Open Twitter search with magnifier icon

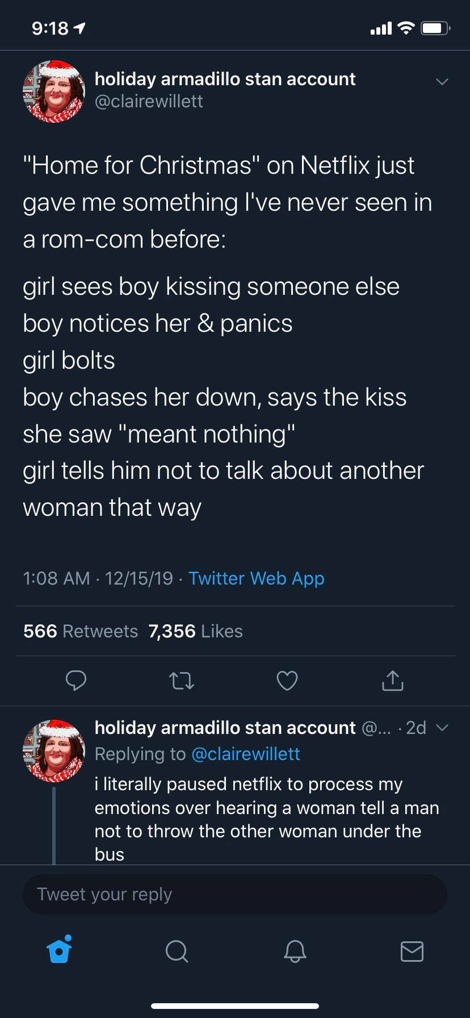tap(177, 952)
